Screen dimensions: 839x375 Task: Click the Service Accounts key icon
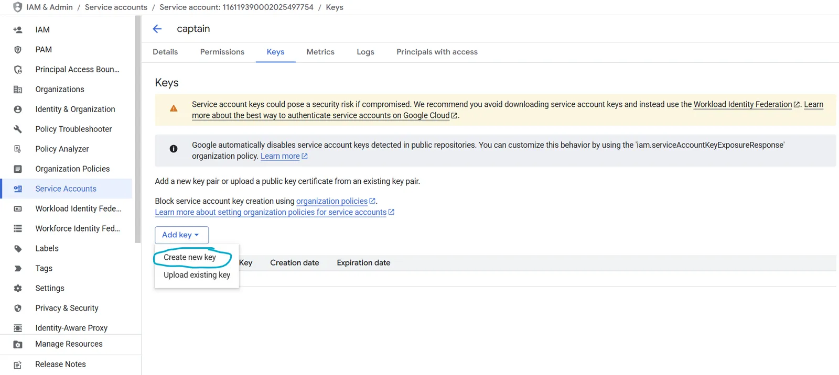click(x=18, y=189)
